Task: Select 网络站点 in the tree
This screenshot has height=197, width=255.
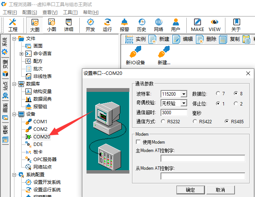Action: pyautogui.click(x=42, y=167)
